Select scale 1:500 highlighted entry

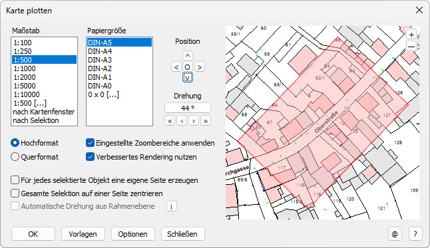pyautogui.click(x=44, y=60)
